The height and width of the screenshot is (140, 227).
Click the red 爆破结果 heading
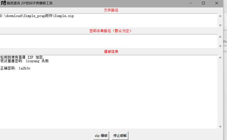point(111,52)
